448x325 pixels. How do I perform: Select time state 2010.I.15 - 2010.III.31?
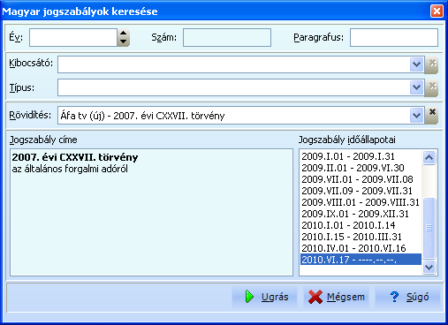pos(361,237)
